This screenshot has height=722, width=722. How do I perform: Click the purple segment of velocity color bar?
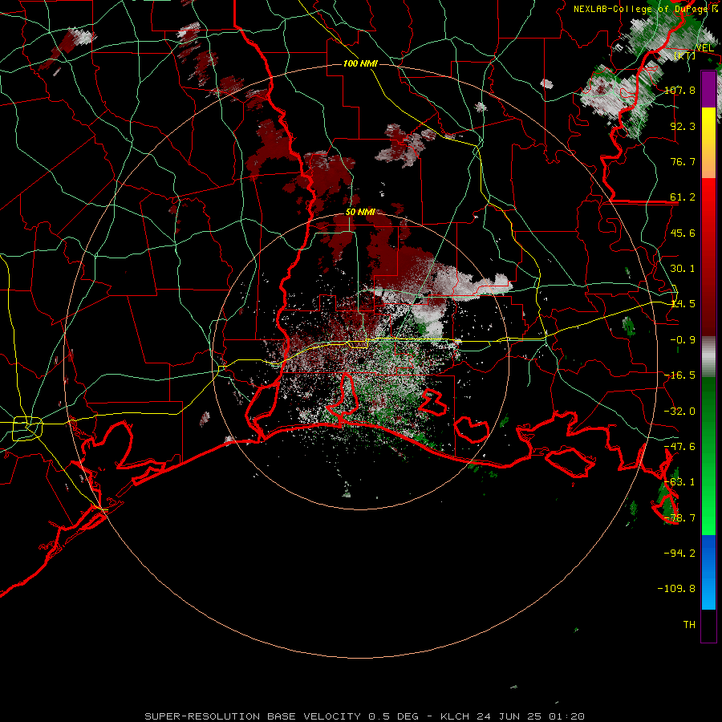coord(708,89)
